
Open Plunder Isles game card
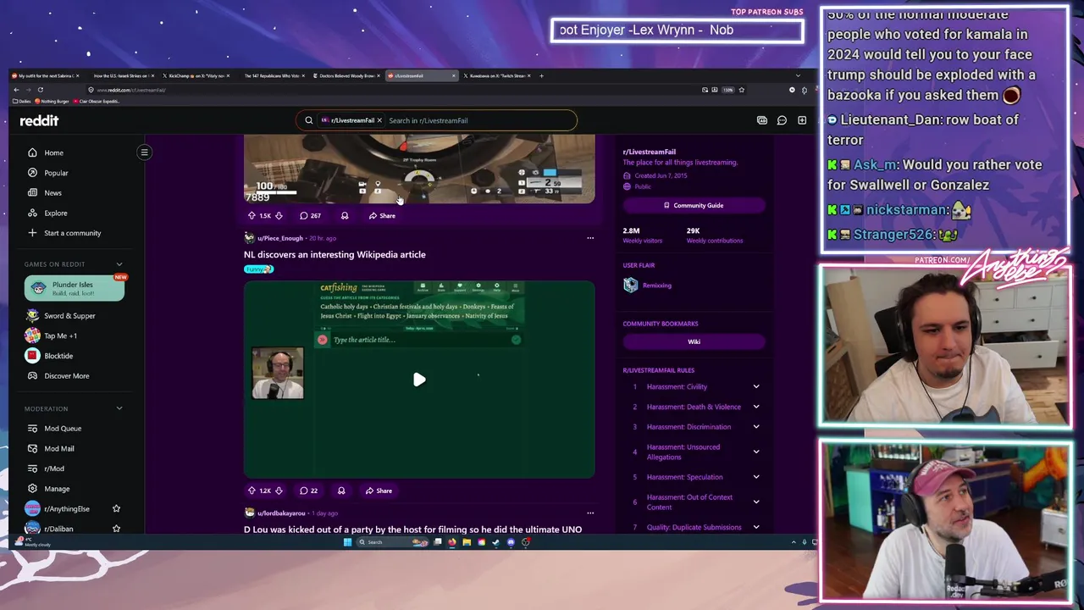75,288
